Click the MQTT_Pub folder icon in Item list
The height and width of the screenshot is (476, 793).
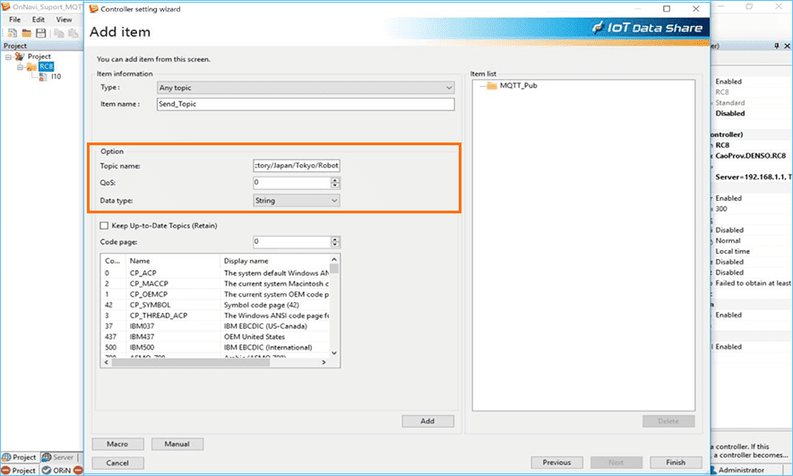click(x=492, y=85)
